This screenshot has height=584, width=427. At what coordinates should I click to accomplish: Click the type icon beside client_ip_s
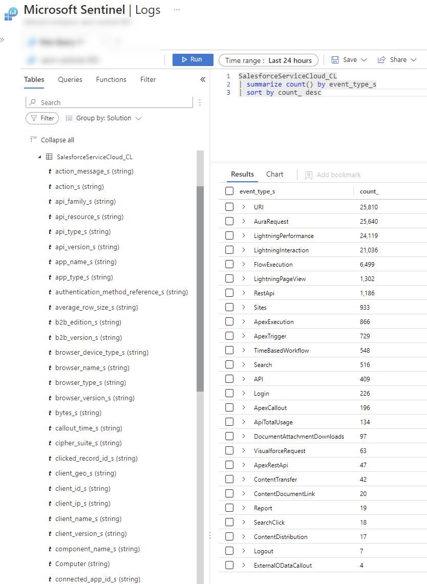(x=50, y=504)
